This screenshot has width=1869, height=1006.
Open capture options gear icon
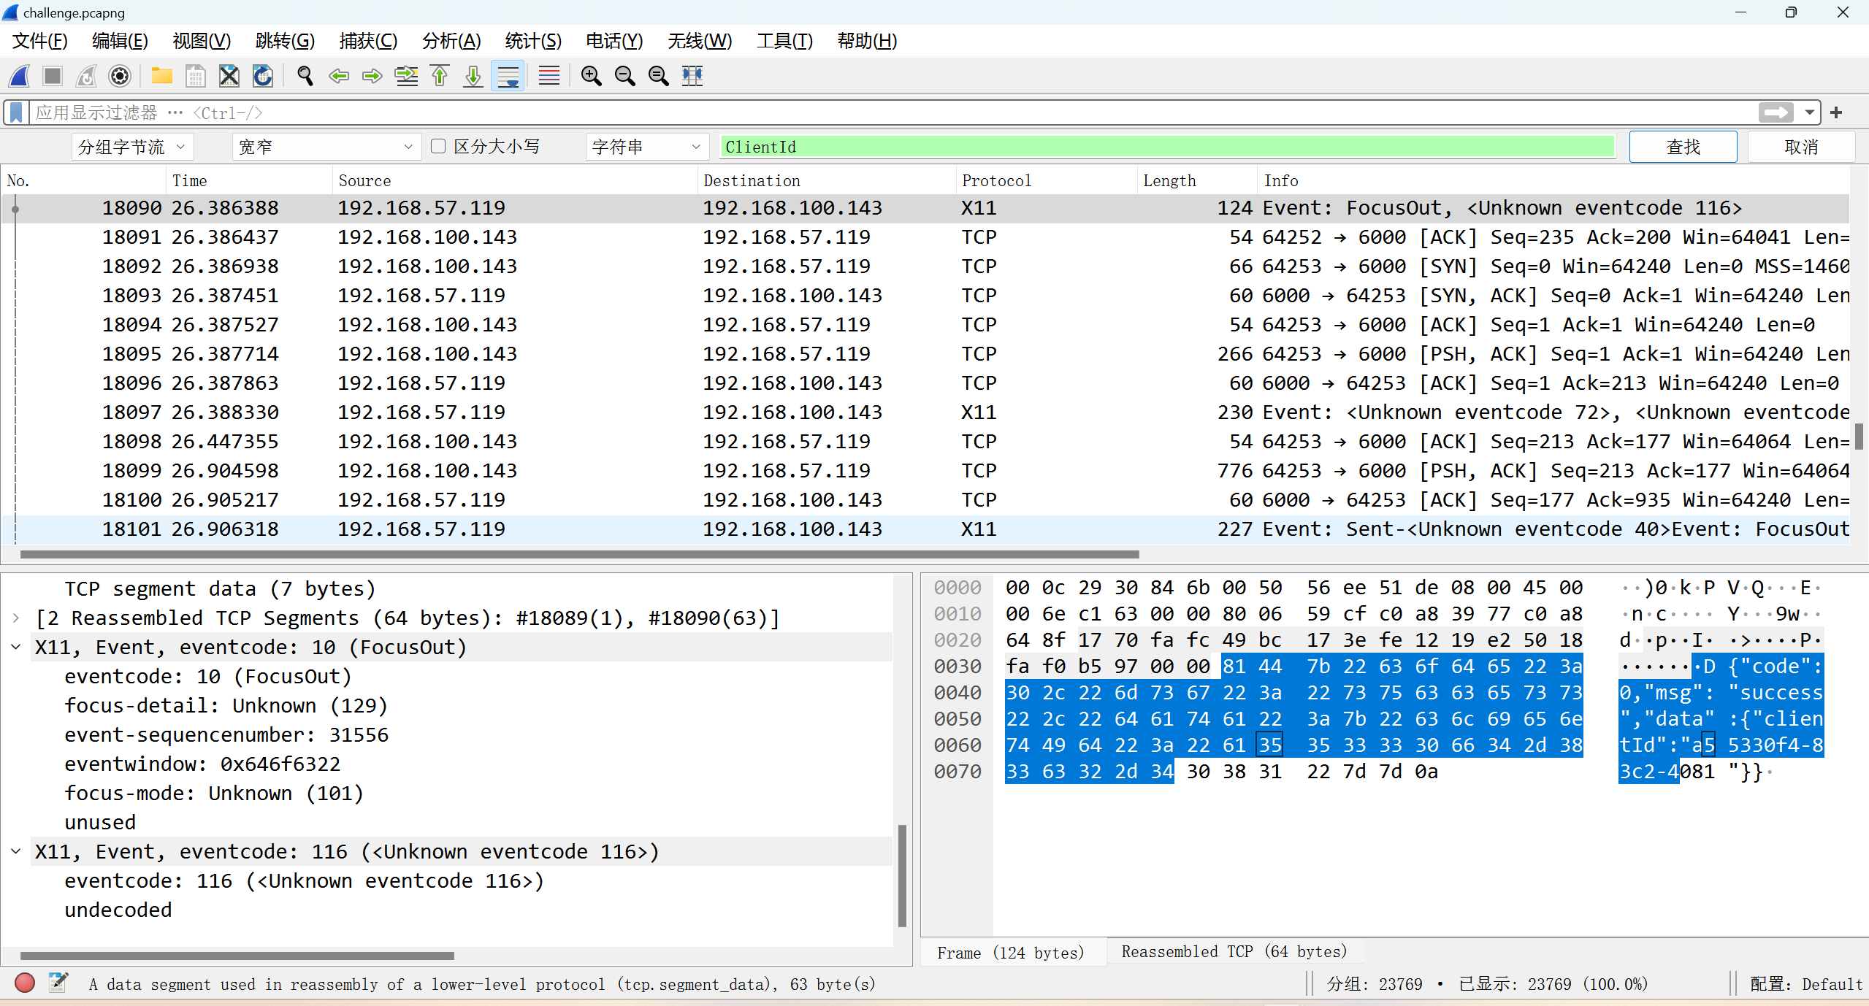click(x=120, y=76)
